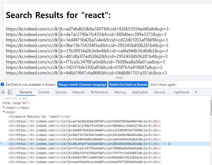
Task: Expand the head element node
Action: [4, 107]
